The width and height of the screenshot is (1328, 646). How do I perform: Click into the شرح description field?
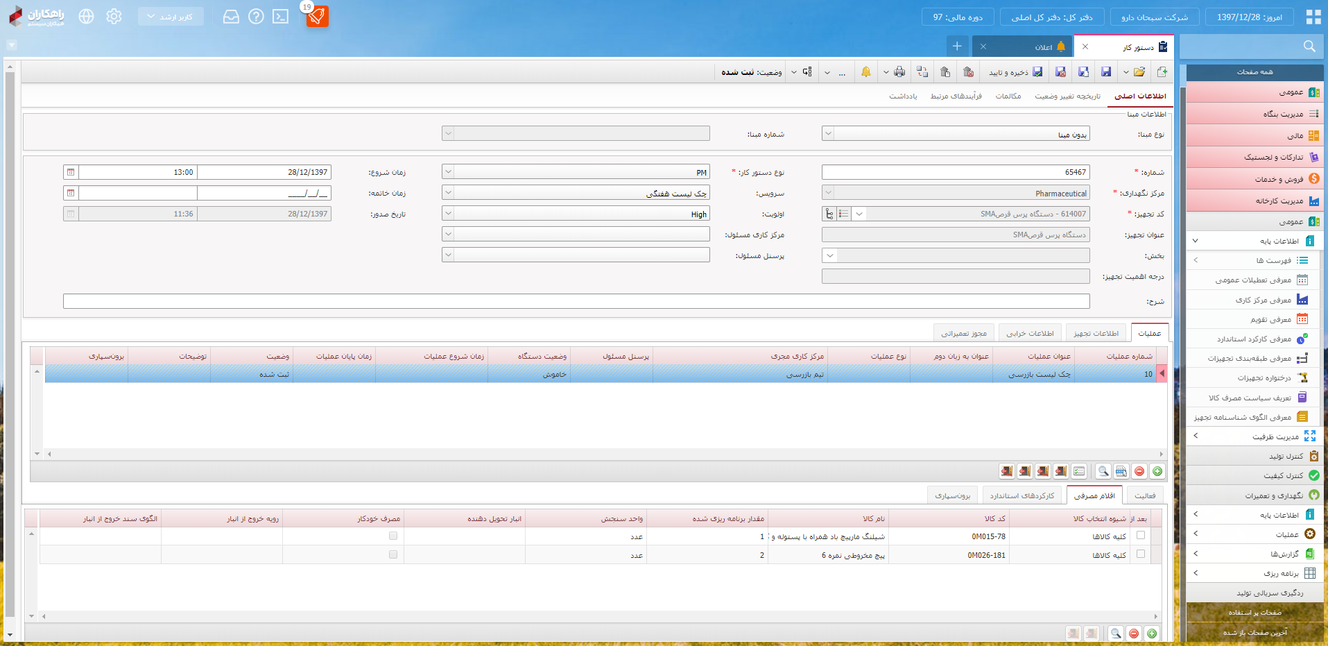point(576,301)
